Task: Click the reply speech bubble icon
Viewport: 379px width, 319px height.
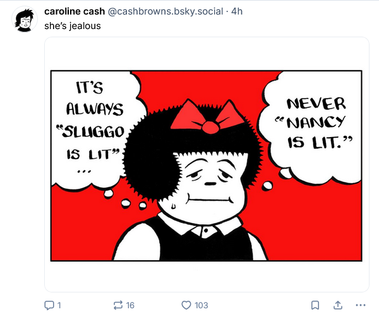Action: click(49, 305)
